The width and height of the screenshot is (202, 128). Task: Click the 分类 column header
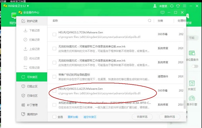[x=160, y=20]
